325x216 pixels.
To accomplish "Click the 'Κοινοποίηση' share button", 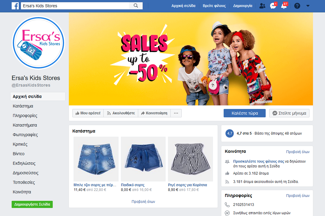I will 154,113.
